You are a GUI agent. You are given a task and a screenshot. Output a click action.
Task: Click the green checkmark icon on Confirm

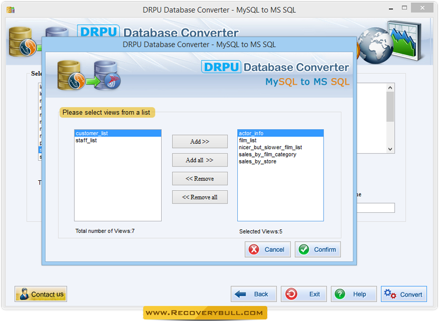coord(304,249)
